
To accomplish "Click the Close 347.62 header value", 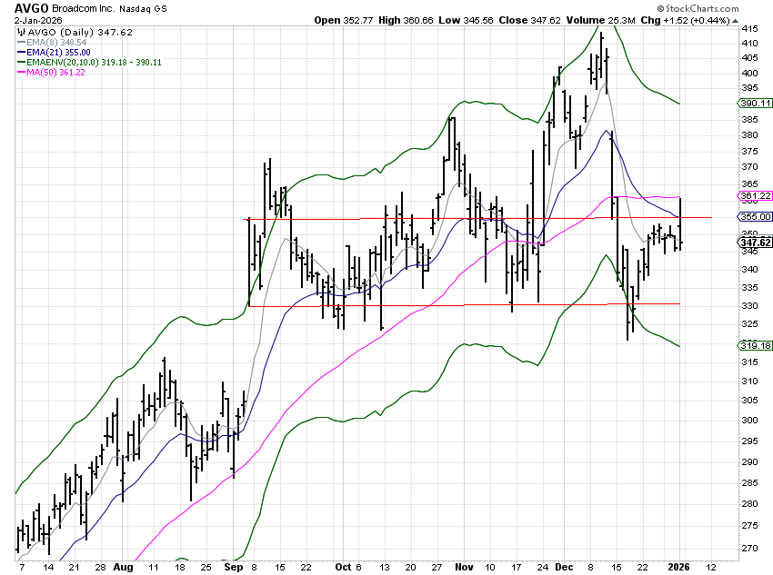I will point(529,20).
